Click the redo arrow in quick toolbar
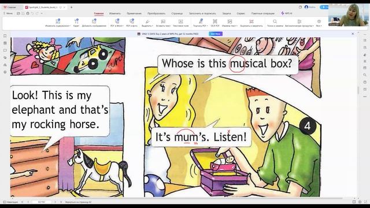This screenshot has width=370, height=208. click(x=37, y=13)
